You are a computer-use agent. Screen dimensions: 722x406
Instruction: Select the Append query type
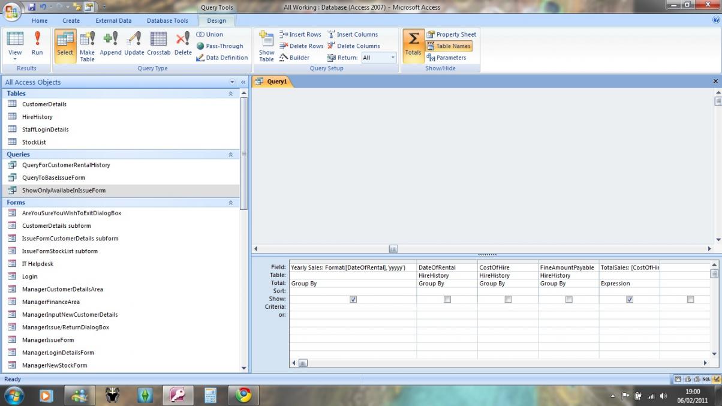coord(110,45)
